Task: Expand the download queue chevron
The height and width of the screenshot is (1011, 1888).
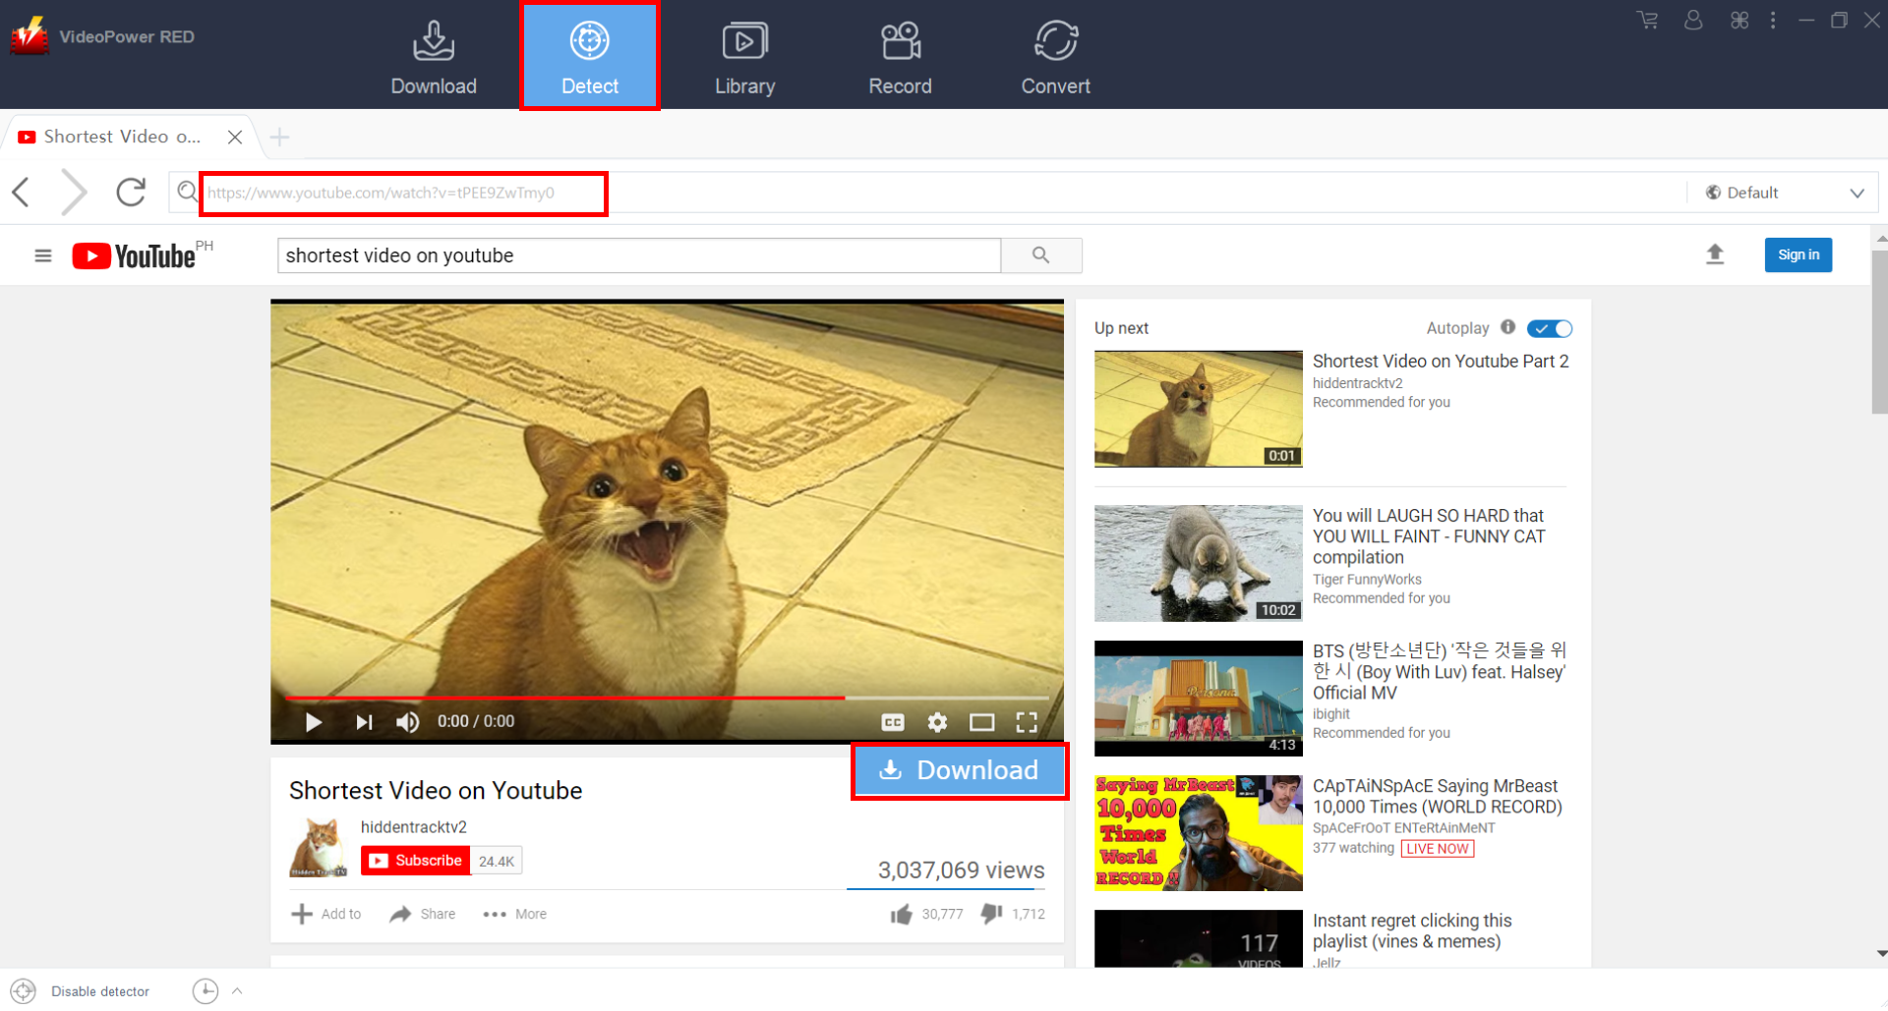Action: click(236, 990)
